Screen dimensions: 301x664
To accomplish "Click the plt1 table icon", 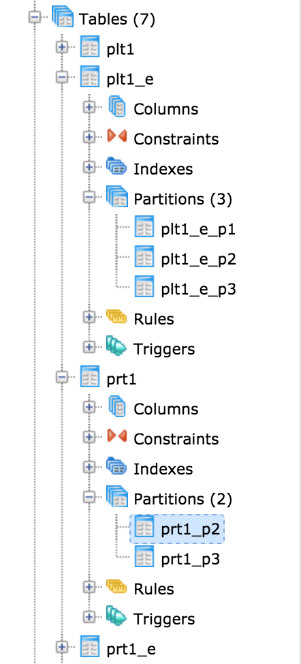I will [90, 47].
